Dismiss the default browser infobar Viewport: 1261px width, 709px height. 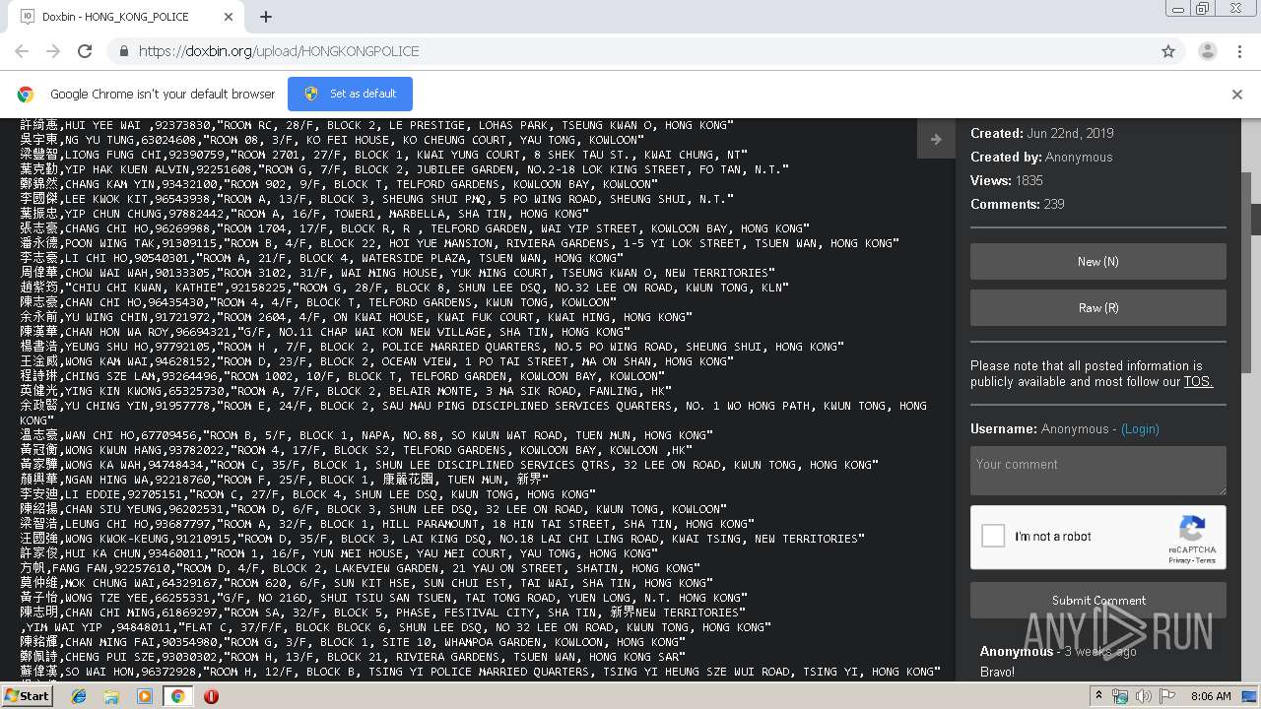coord(1237,95)
